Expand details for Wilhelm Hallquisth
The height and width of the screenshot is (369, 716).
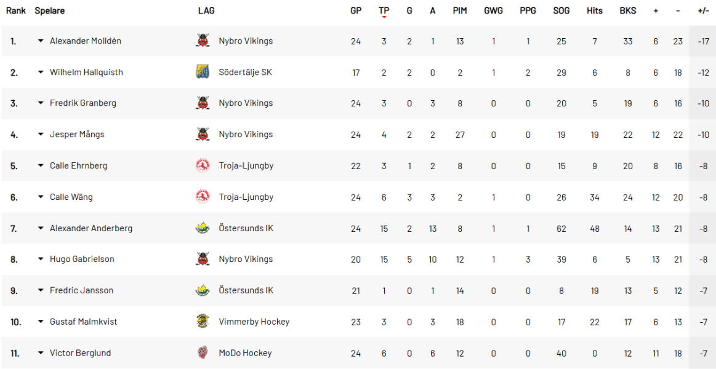41,72
